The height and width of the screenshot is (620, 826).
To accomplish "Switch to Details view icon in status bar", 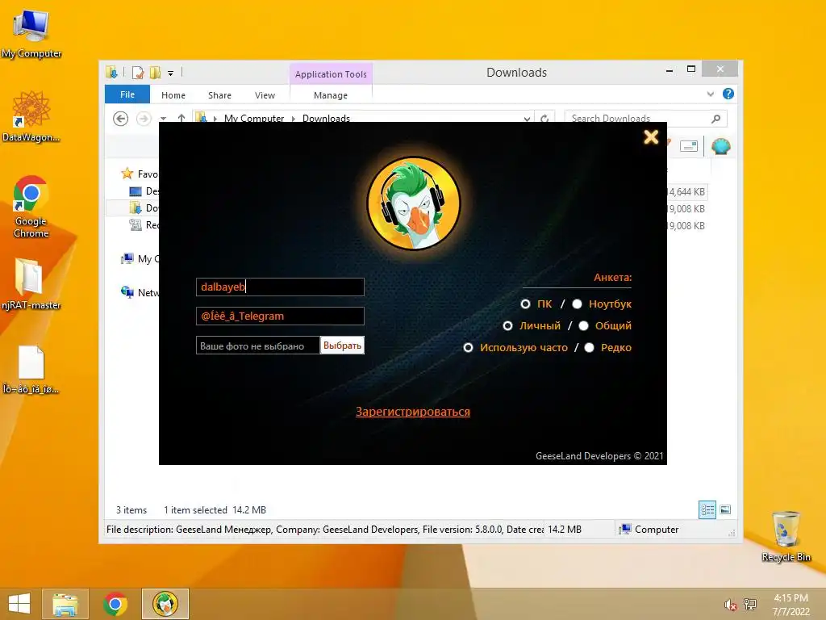I will [707, 509].
